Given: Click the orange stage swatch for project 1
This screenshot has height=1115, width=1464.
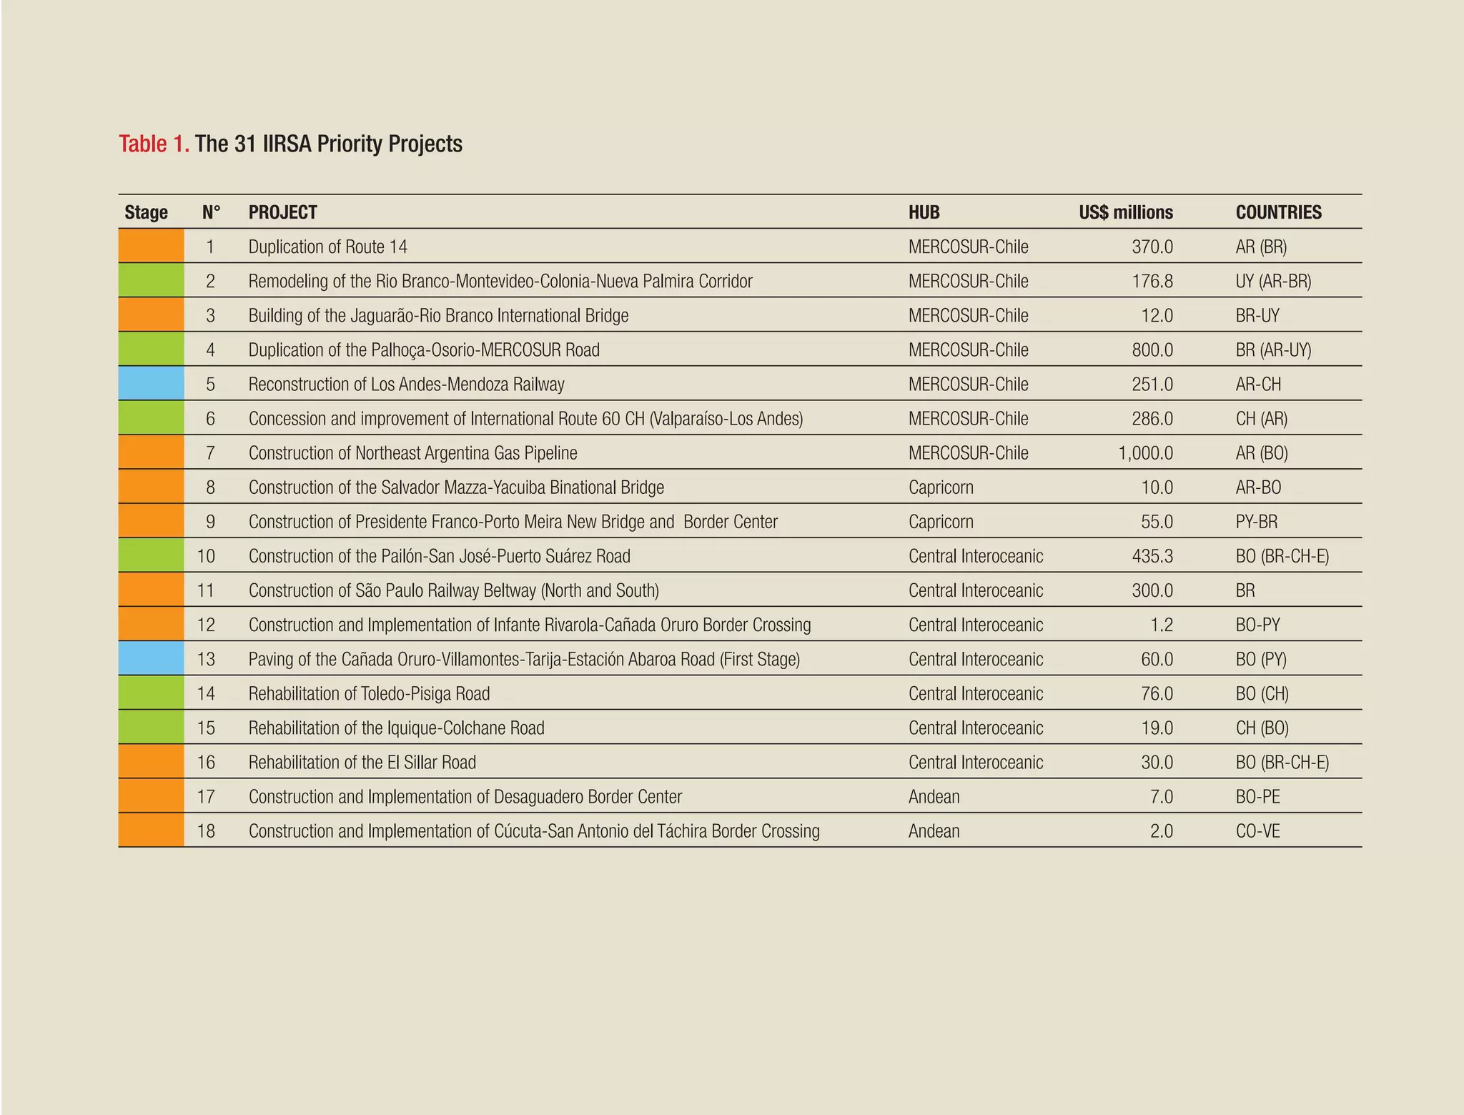Looking at the screenshot, I should pyautogui.click(x=151, y=247).
